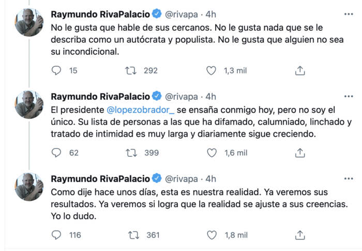
Task: Open Raymundo RivaPalacio's profile from first tweet
Action: click(x=100, y=14)
